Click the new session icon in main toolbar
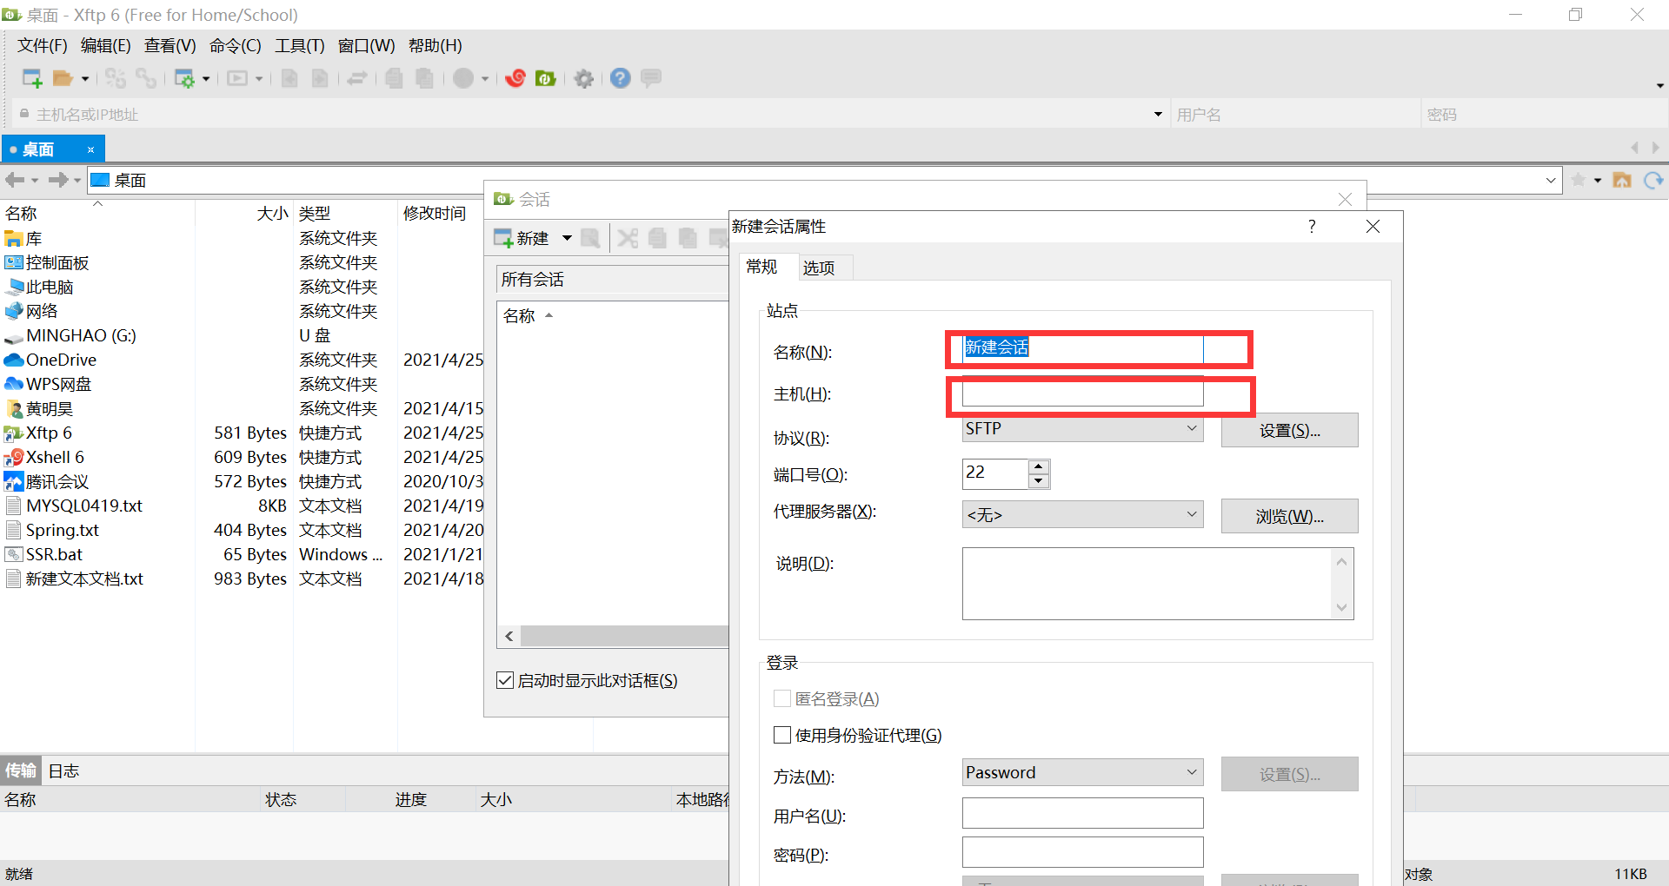Image resolution: width=1669 pixels, height=886 pixels. pyautogui.click(x=32, y=78)
